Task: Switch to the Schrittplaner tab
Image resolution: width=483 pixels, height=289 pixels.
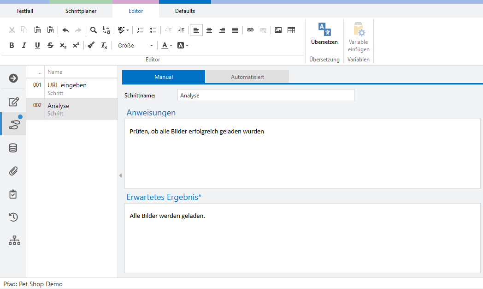Action: [81, 11]
